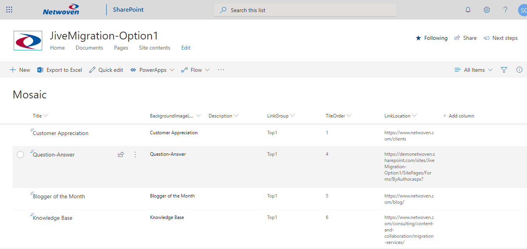Screen dimensions: 527x249
Task: Click Export to Excel
Action: pos(59,69)
